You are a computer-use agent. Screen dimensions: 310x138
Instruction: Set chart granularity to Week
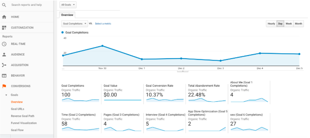tap(288, 24)
